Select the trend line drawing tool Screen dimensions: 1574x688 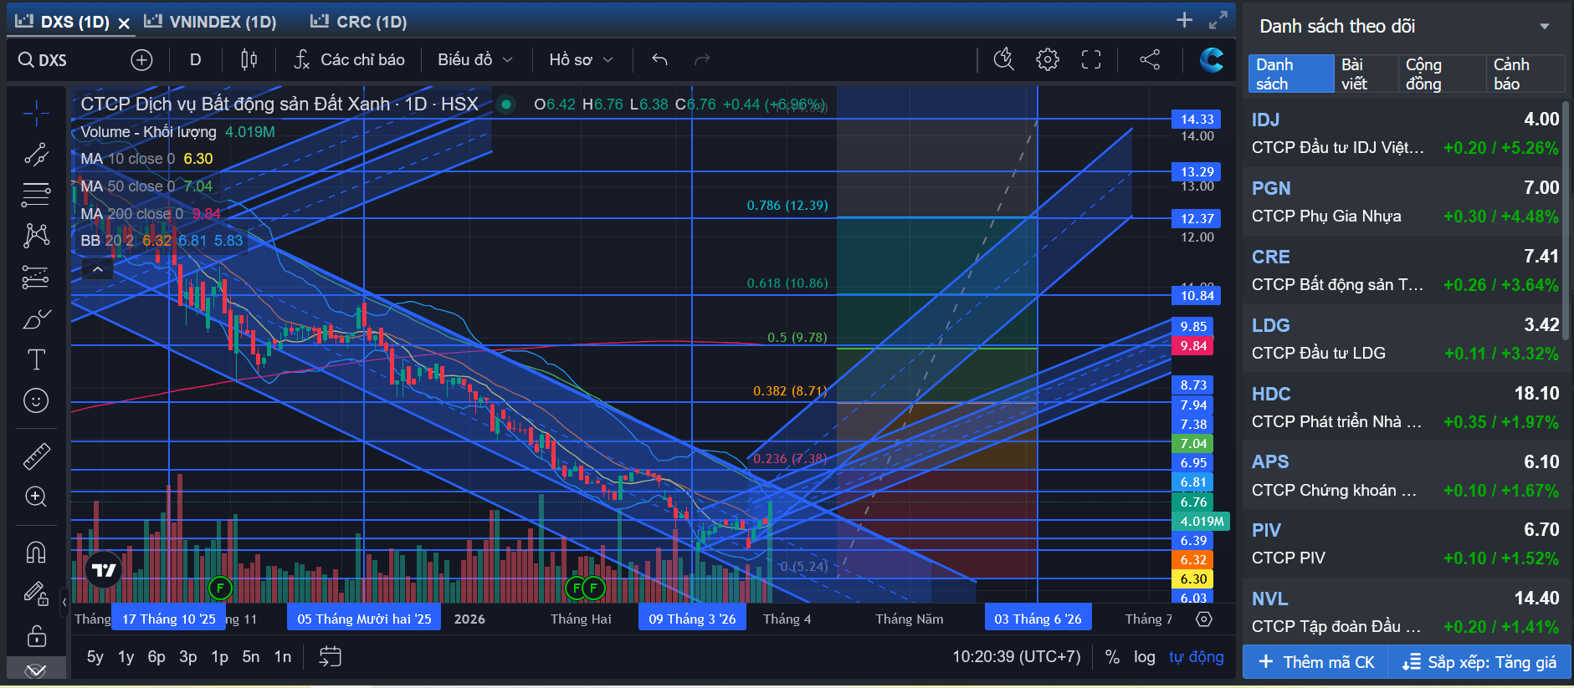36,154
